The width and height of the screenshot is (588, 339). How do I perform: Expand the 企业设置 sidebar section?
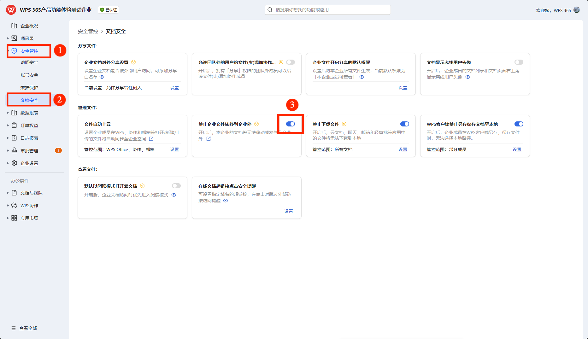tap(8, 163)
